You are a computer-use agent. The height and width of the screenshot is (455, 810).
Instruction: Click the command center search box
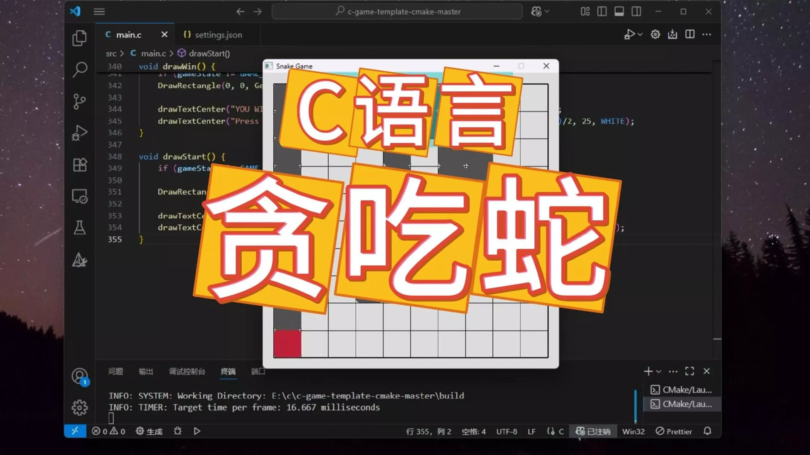(397, 12)
